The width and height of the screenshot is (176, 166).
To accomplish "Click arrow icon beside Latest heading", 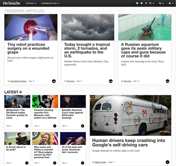I will point(21,92).
